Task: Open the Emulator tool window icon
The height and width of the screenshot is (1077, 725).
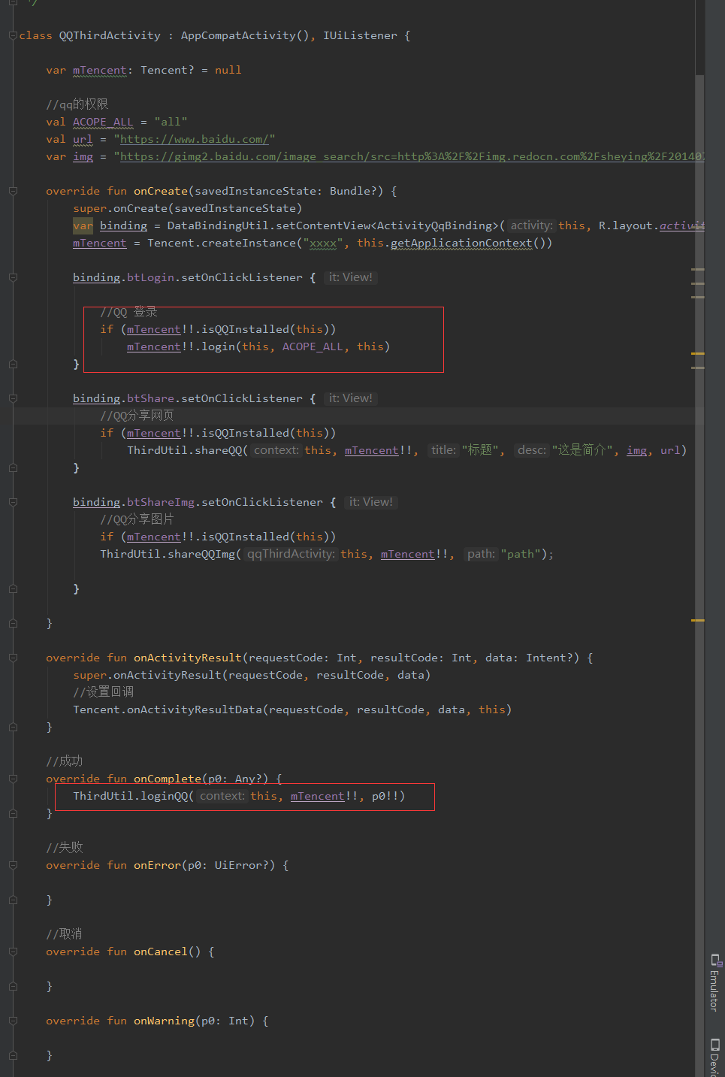Action: point(715,960)
